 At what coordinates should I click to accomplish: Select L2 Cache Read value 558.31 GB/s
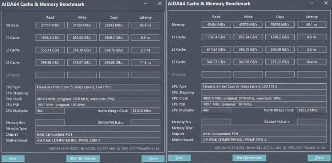[50, 50]
